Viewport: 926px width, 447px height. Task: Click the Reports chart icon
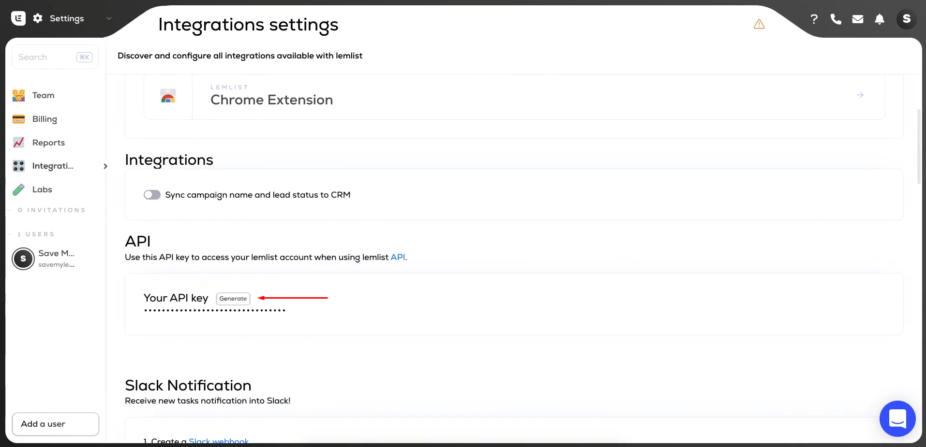(x=18, y=143)
